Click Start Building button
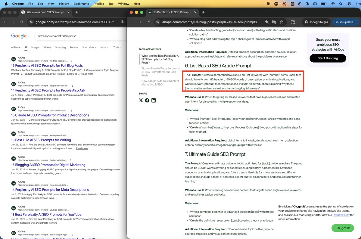This screenshot has height=239, width=361. click(328, 58)
